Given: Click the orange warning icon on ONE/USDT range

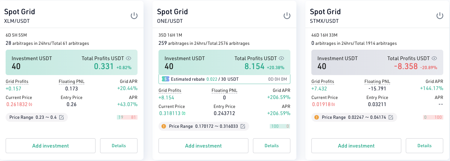Looking at the screenshot, I should [164, 126].
